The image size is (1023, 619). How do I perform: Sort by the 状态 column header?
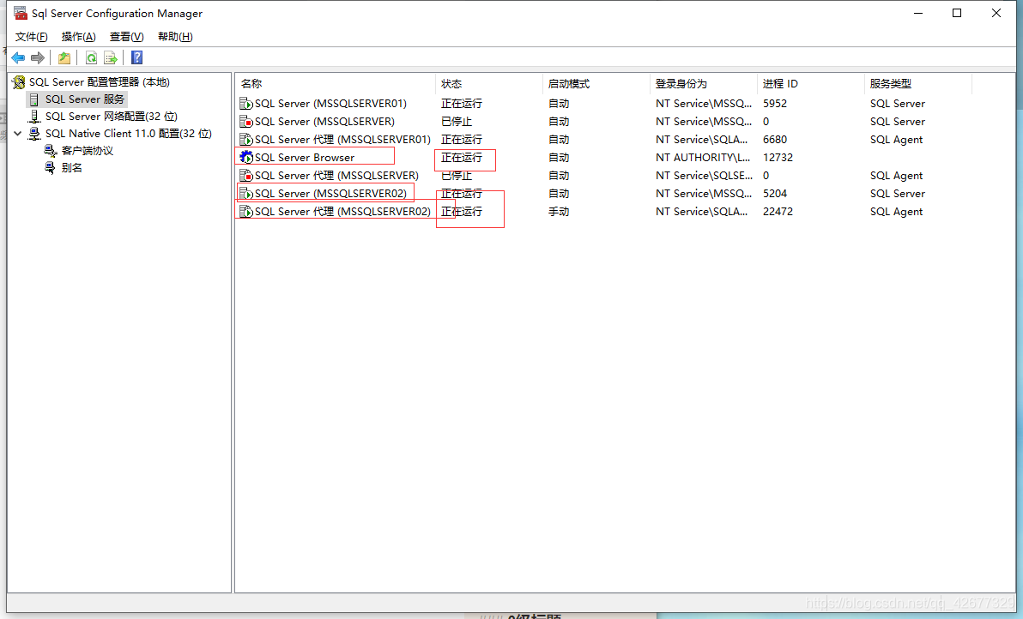tap(488, 84)
